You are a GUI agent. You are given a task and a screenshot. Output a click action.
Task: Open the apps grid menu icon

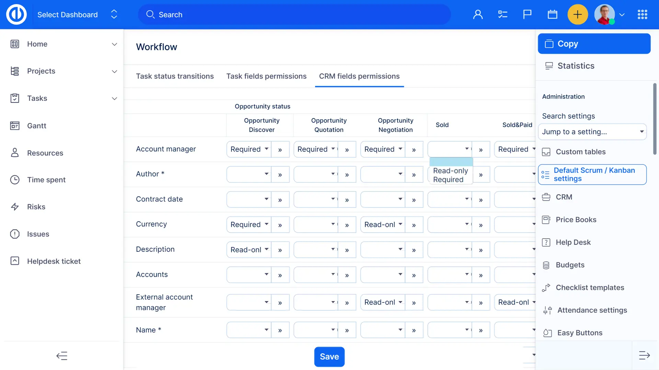642,14
